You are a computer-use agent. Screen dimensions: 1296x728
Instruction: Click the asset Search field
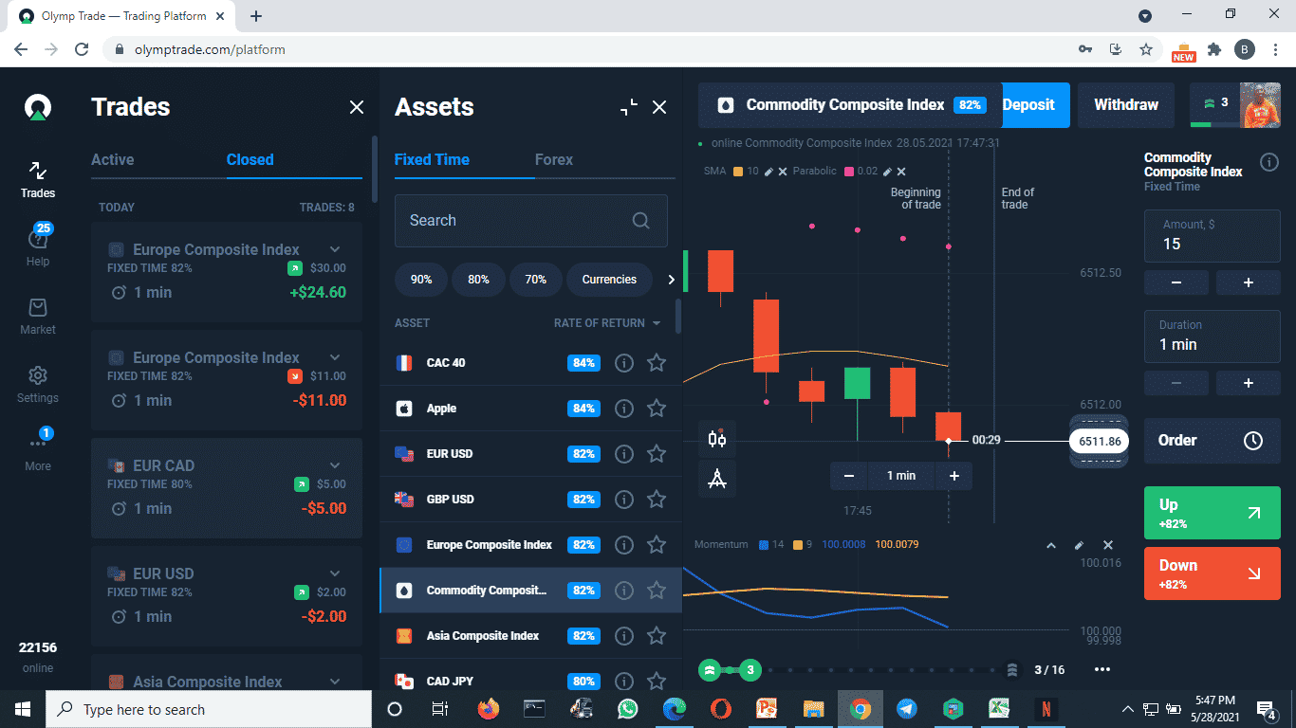[x=530, y=220]
